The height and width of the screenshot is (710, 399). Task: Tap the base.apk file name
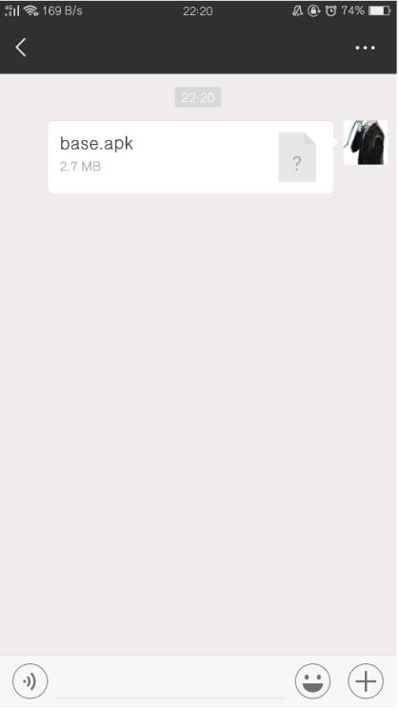pyautogui.click(x=96, y=144)
